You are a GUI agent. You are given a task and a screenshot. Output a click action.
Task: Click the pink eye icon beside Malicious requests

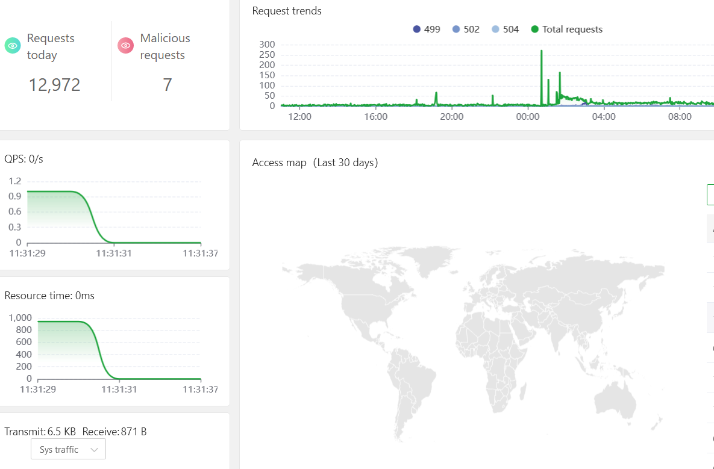click(x=125, y=46)
